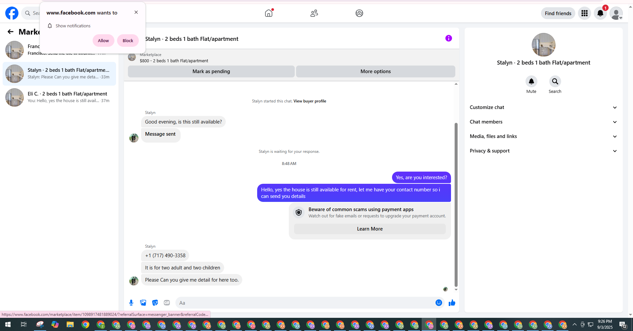This screenshot has height=331, width=633.
Task: Click message 'Yes, are you interested?'
Action: click(x=421, y=178)
